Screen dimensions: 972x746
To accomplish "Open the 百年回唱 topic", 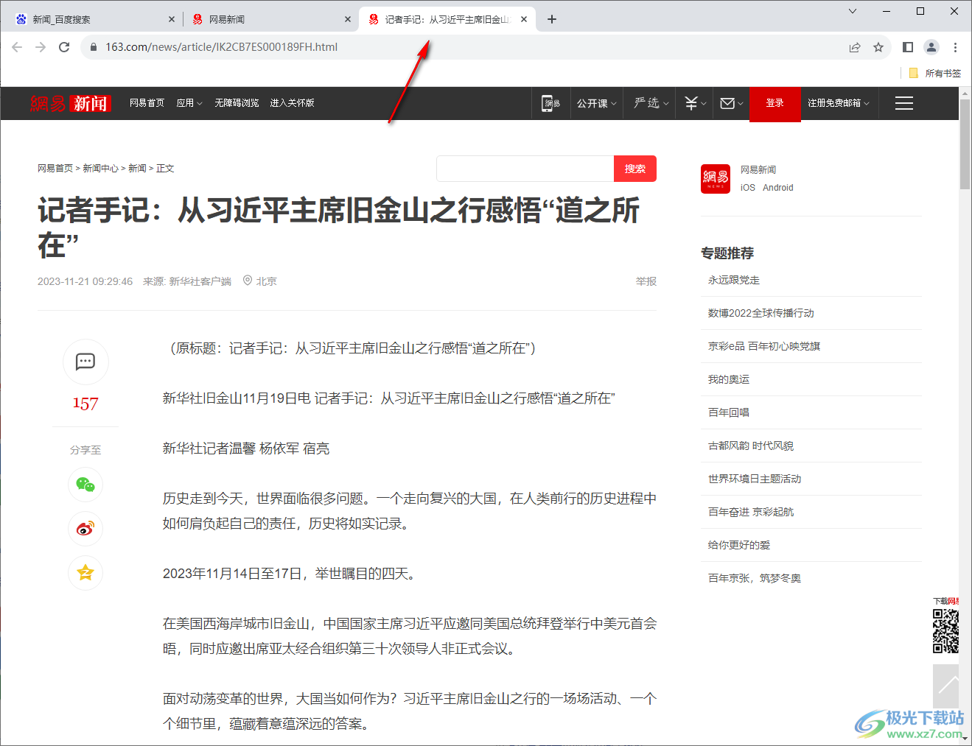I will coord(729,412).
